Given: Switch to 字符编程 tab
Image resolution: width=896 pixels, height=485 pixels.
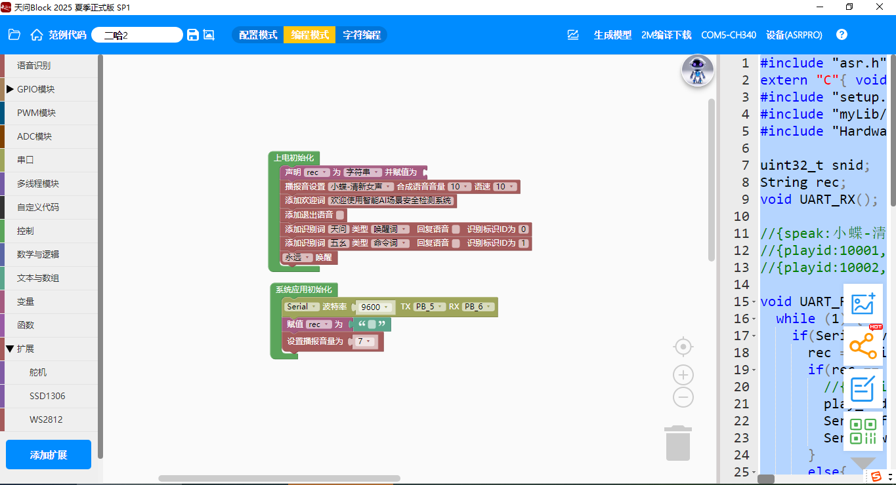Looking at the screenshot, I should pyautogui.click(x=362, y=35).
